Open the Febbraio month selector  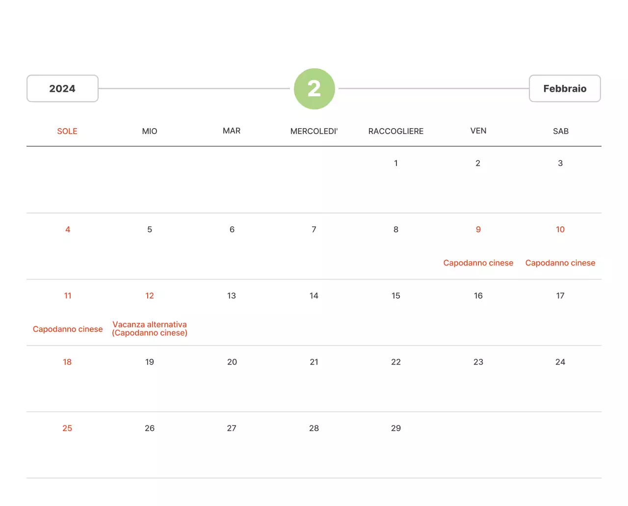pos(564,89)
